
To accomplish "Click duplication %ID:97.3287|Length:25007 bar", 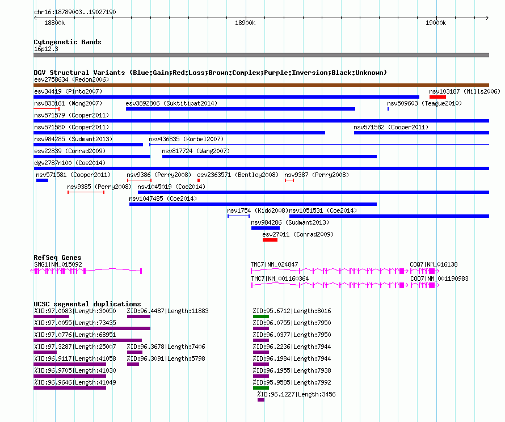I will tap(45, 352).
